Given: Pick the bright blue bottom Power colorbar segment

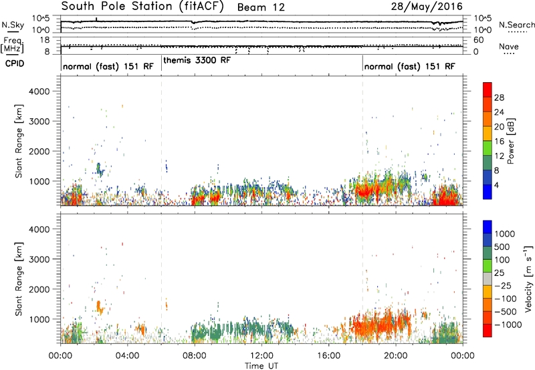Looking at the screenshot, I should (x=488, y=192).
